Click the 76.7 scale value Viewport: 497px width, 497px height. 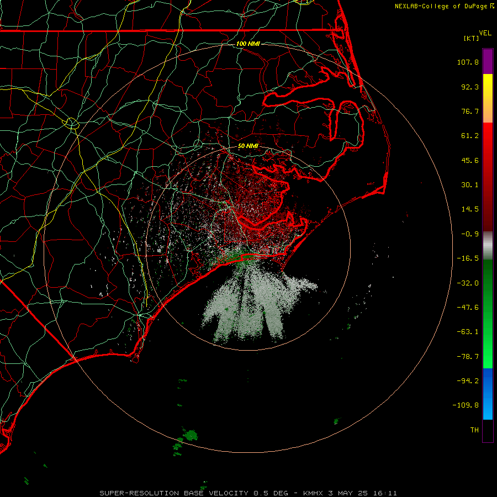point(470,111)
